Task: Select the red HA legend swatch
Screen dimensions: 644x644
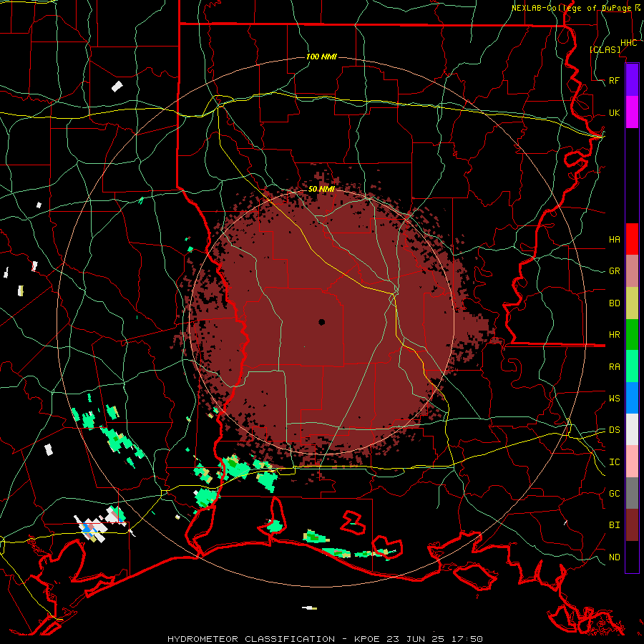Action: point(632,239)
